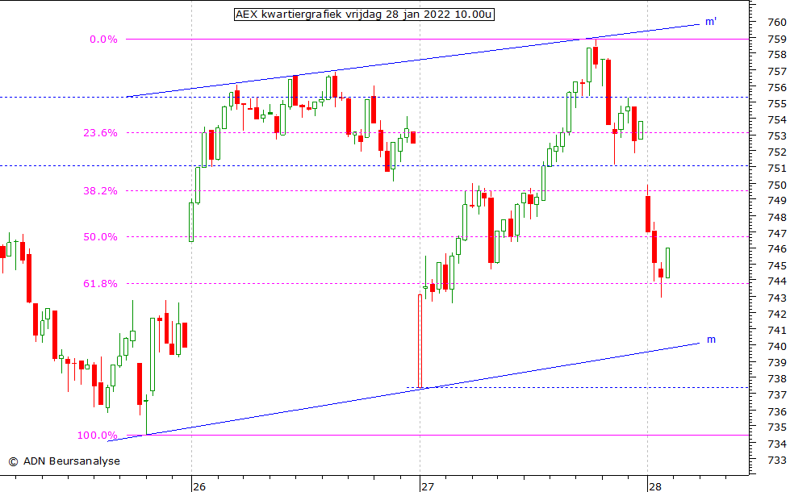The height and width of the screenshot is (492, 790).
Task: Click the 38.2% retracement label
Action: [101, 191]
